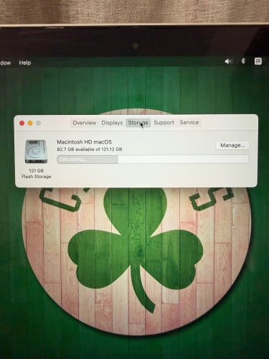Close the About This Mac window

point(22,123)
